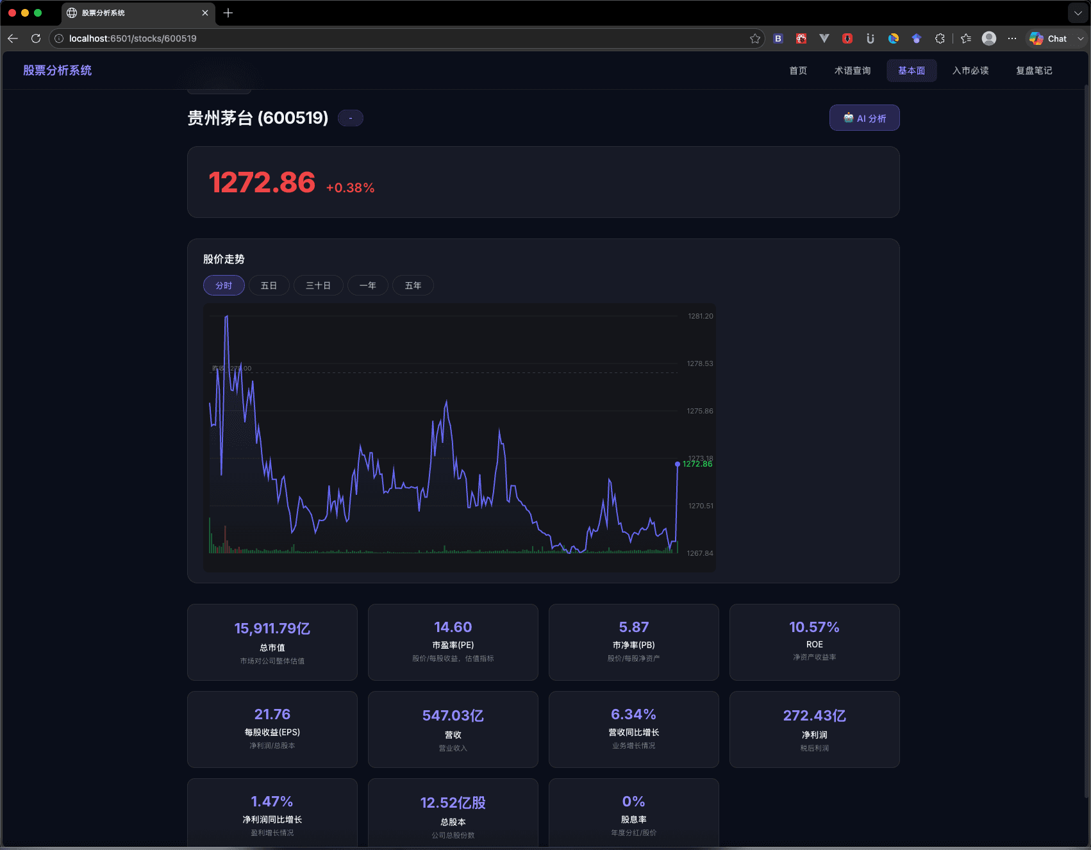Open the Extensions puzzle-piece menu
1091x850 pixels.
pos(940,38)
